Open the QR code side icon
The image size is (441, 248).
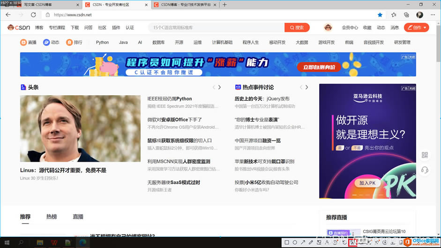(425, 155)
